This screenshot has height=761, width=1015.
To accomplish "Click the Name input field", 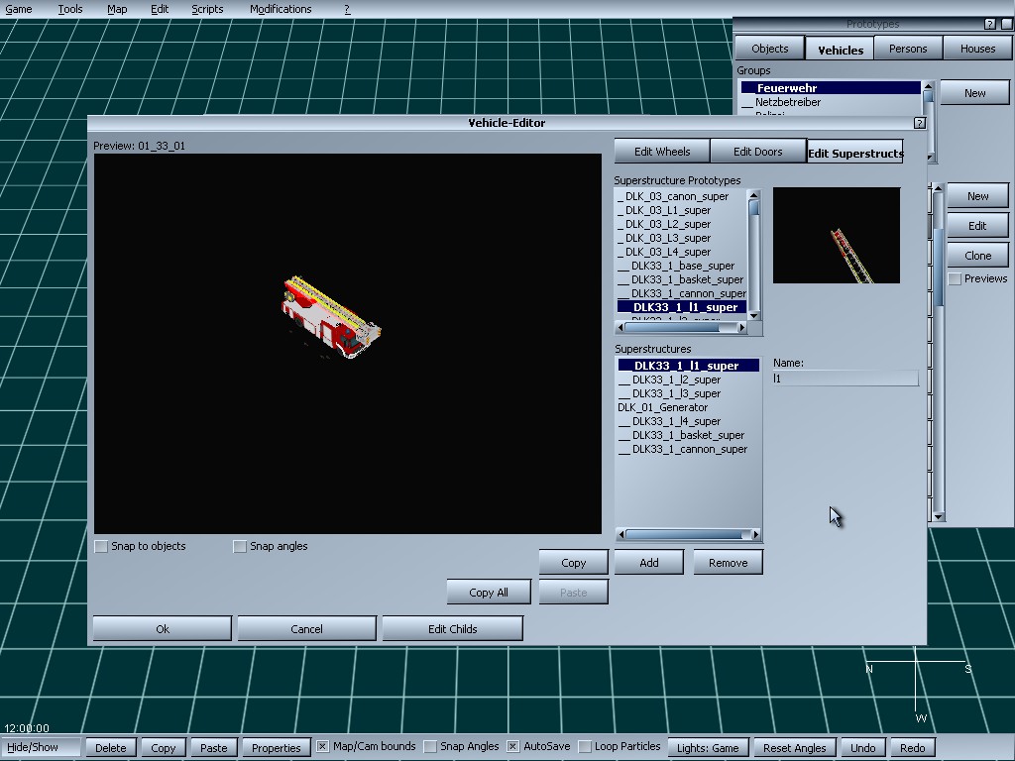I will [x=846, y=379].
